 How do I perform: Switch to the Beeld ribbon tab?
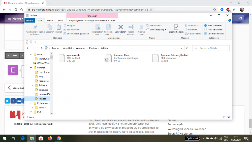click(60, 20)
